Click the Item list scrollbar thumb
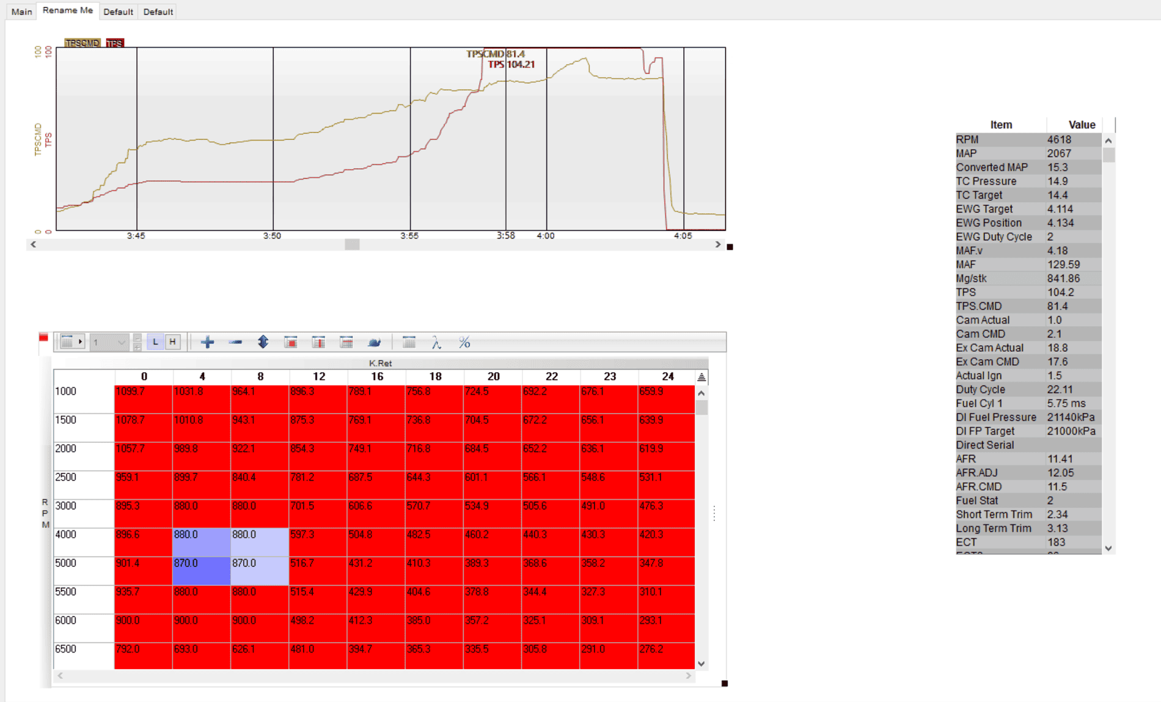Screen dimensions: 1161x702 [x=1108, y=155]
